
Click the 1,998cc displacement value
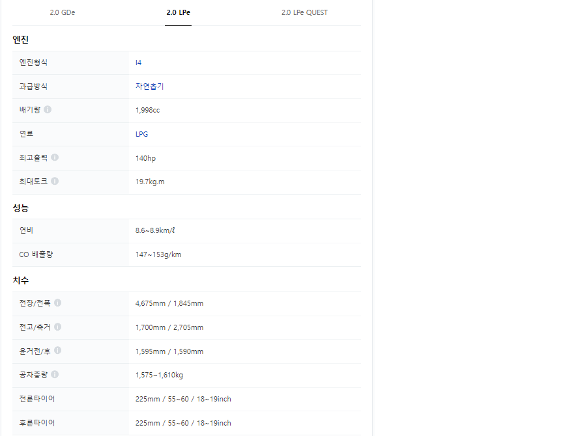pos(147,110)
